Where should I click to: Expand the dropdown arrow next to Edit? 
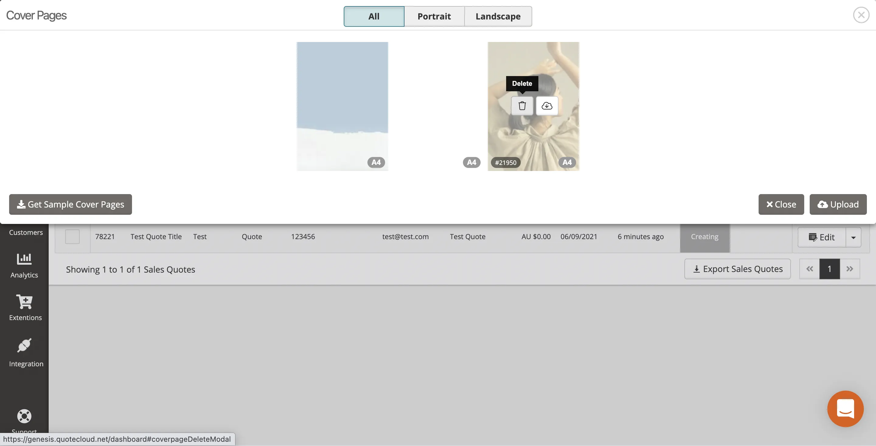[853, 238]
